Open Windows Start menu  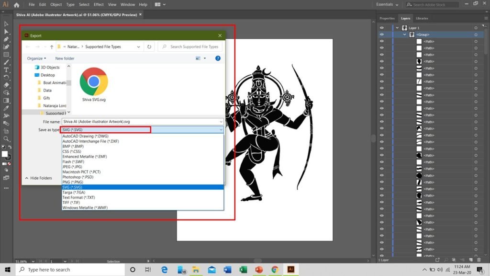pyautogui.click(x=8, y=269)
